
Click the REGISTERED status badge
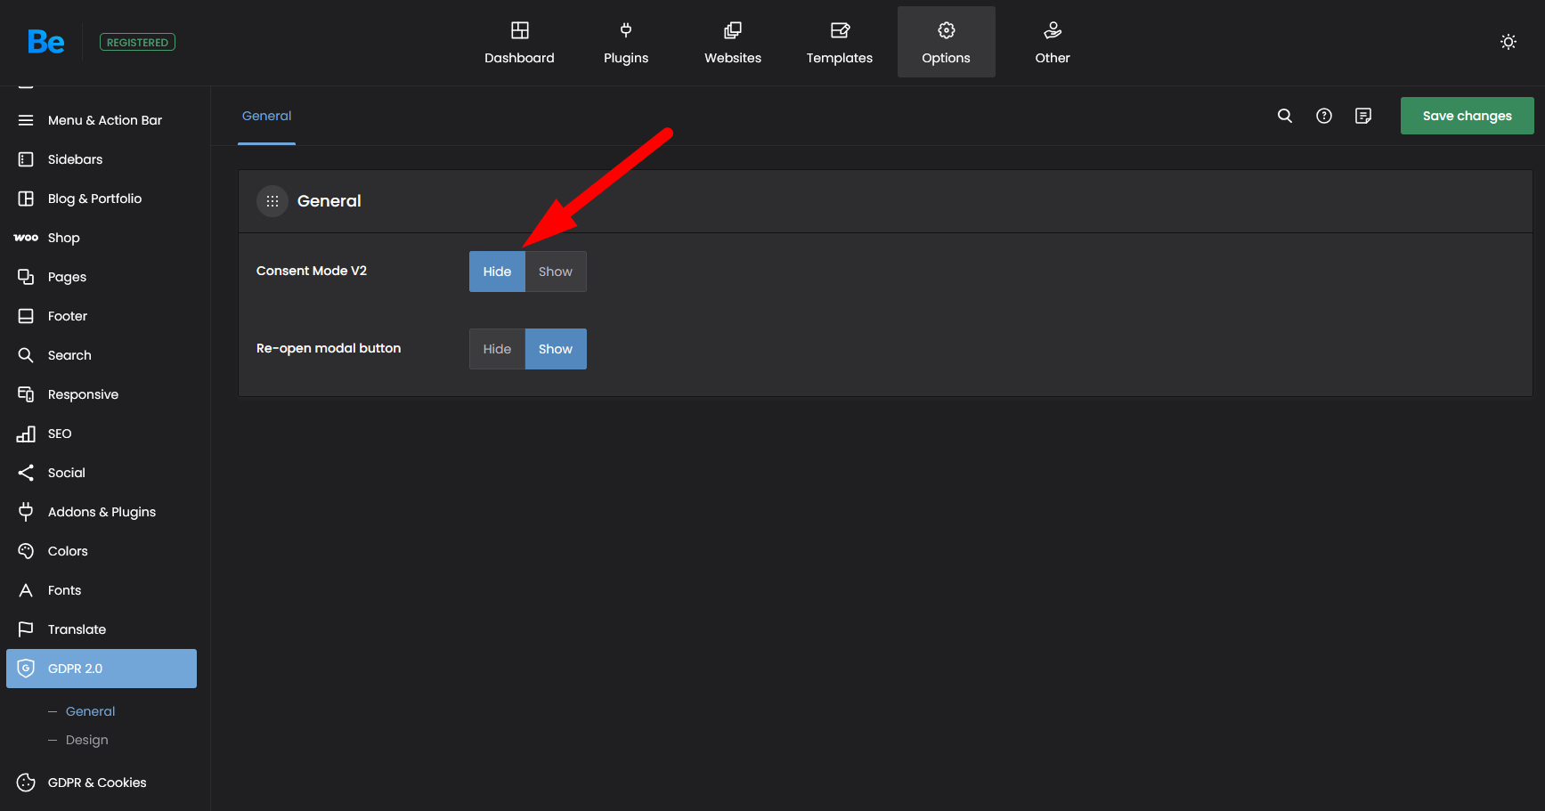tap(137, 42)
